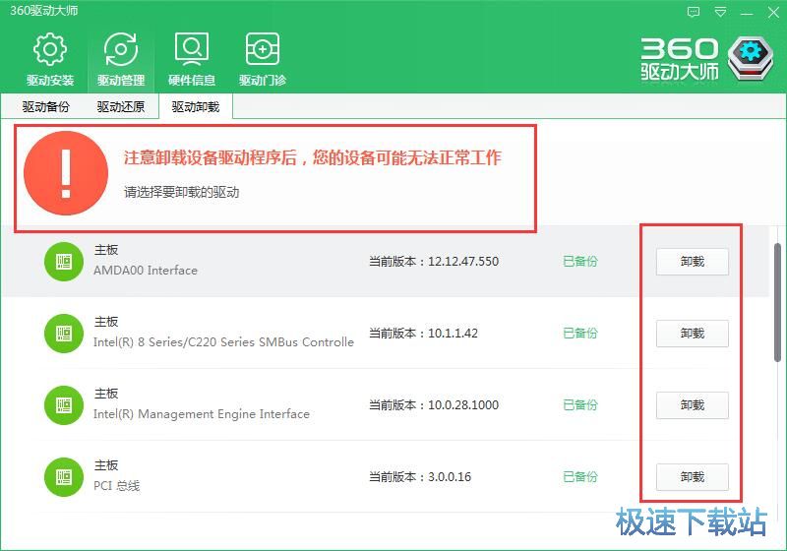Click the AMDA00 Interface motherboard icon
The height and width of the screenshot is (551, 787).
point(64,262)
